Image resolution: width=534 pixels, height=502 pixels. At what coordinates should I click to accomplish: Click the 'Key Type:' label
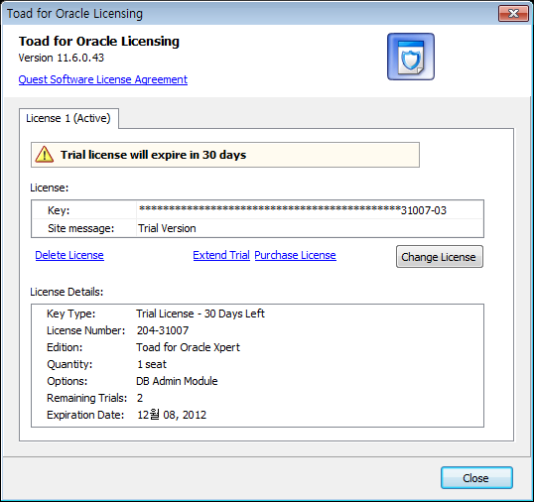click(71, 314)
